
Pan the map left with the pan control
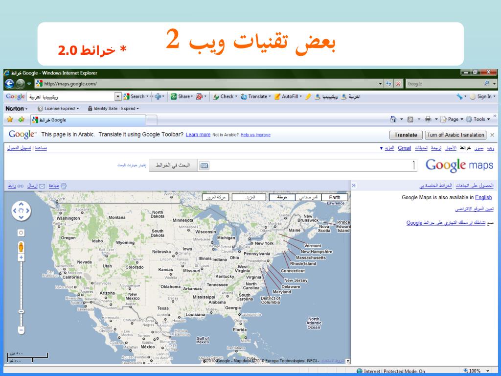pyautogui.click(x=15, y=211)
